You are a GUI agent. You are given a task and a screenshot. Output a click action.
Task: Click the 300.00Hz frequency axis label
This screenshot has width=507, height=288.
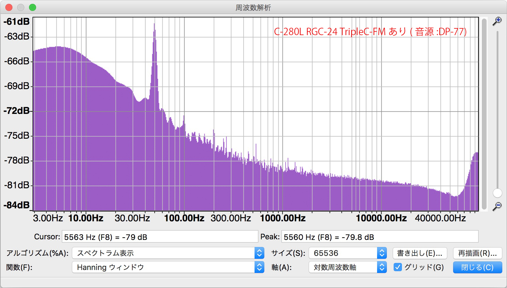231,218
